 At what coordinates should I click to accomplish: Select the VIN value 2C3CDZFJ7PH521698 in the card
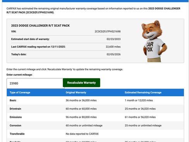tap(108, 31)
